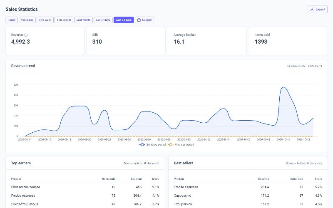Viewport: 333px width, 208px height.
Task: Select the Last 30 days filter
Action: click(x=124, y=20)
